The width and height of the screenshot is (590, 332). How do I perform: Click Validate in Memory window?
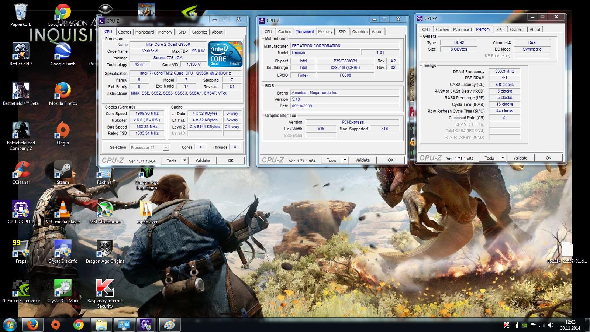(520, 158)
